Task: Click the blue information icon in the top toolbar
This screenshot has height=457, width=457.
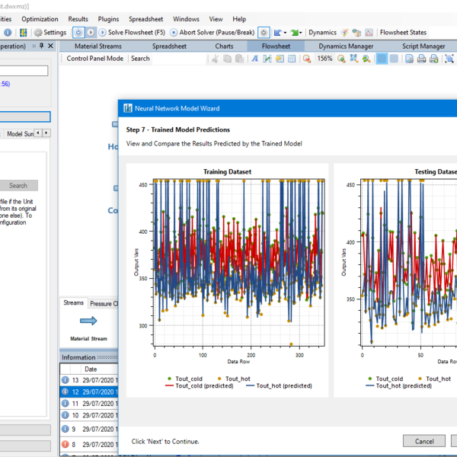Action: (x=8, y=32)
